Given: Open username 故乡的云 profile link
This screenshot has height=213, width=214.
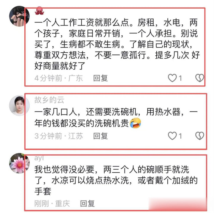Looking at the screenshot, I should tap(49, 100).
